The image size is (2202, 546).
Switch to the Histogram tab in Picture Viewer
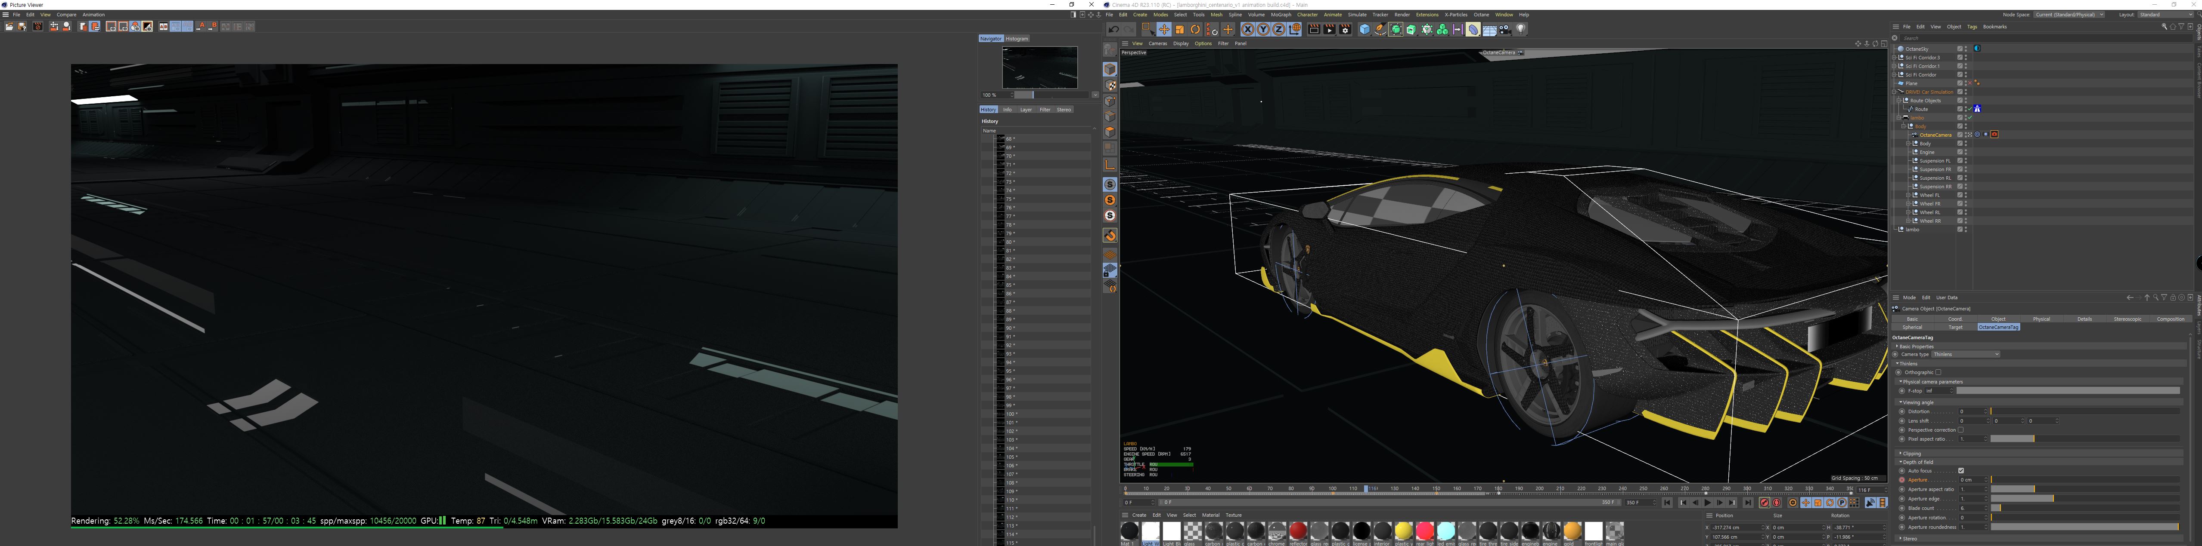(1017, 38)
